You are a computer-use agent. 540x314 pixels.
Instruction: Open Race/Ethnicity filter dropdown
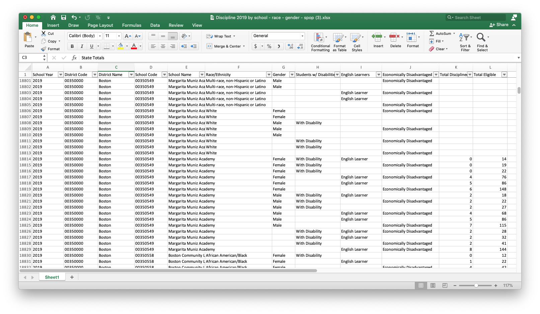click(269, 75)
